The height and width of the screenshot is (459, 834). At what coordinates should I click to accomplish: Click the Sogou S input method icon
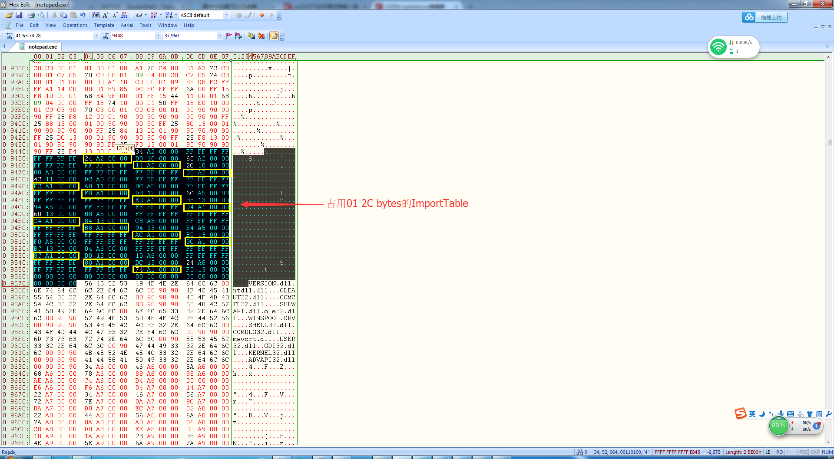click(x=741, y=413)
